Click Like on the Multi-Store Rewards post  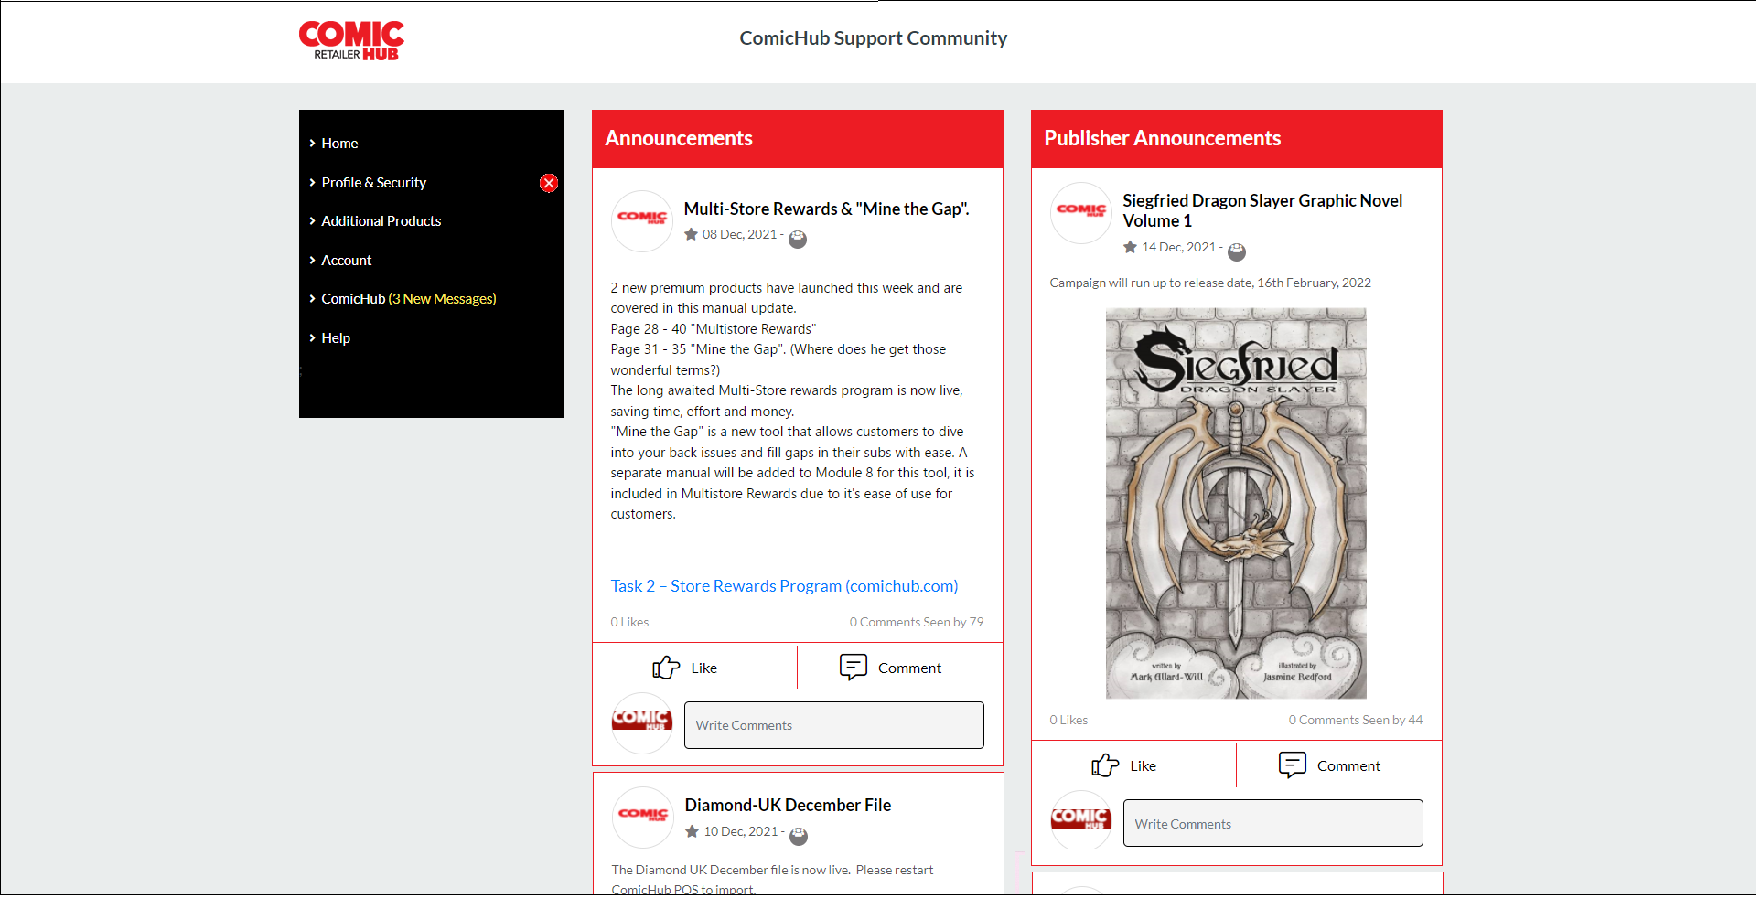[703, 668]
